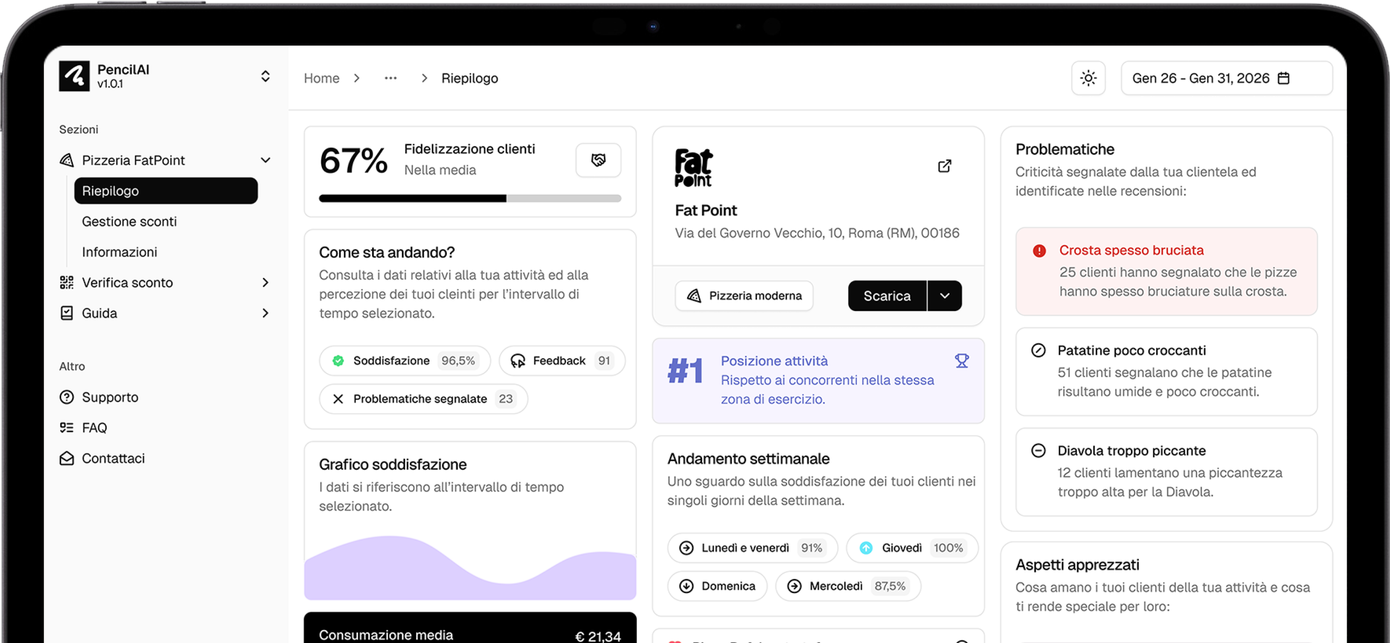Image resolution: width=1390 pixels, height=643 pixels.
Task: Open the Contattaci menu item
Action: click(x=113, y=458)
